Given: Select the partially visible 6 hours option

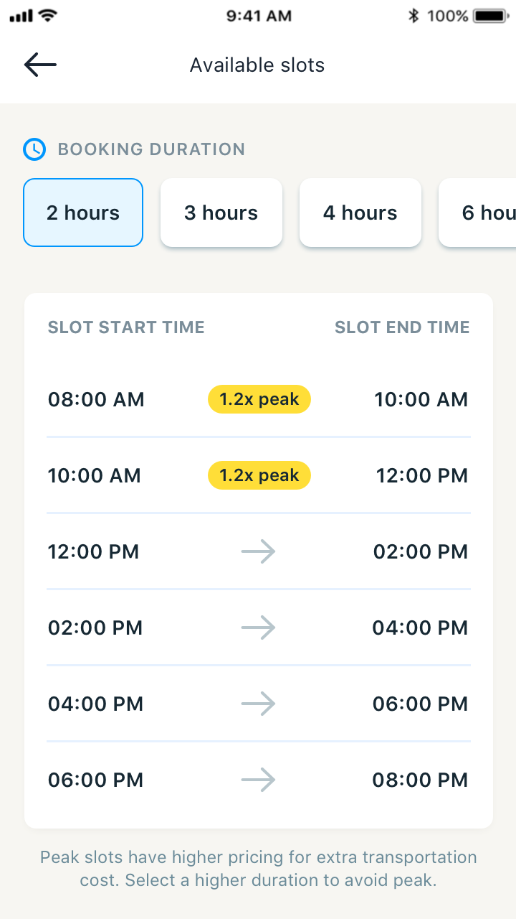Looking at the screenshot, I should 480,213.
